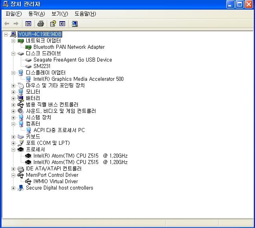
Task: Open the Properties toolbar icon
Action: point(53,24)
